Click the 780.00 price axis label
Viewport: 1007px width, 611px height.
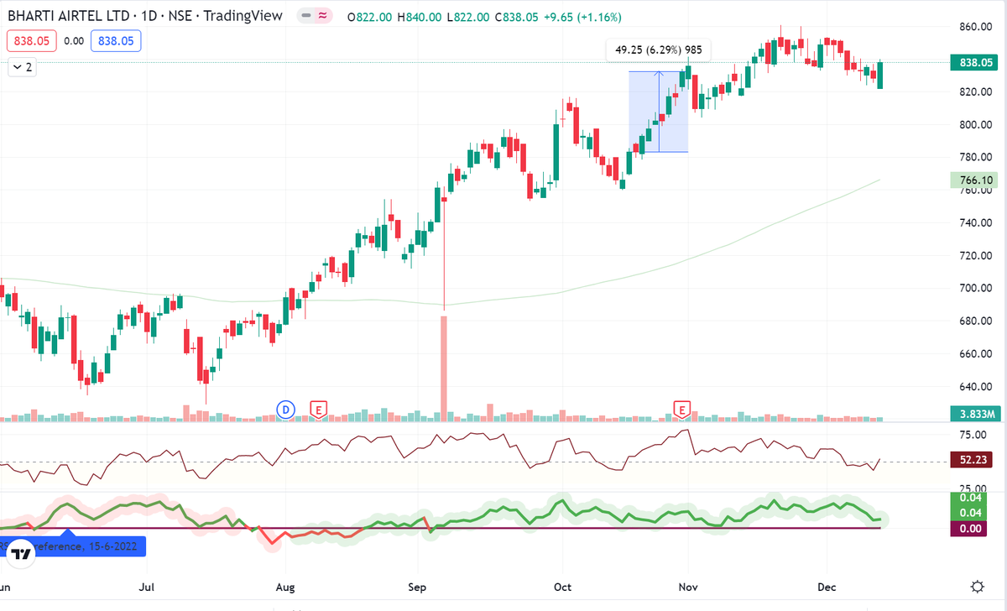pos(976,158)
